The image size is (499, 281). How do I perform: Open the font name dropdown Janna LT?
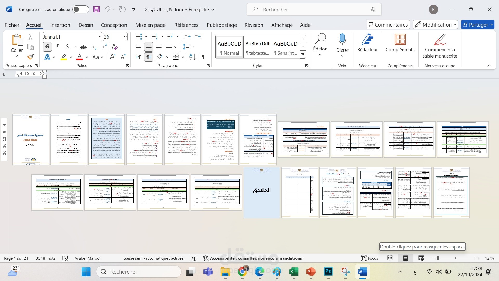coord(100,37)
